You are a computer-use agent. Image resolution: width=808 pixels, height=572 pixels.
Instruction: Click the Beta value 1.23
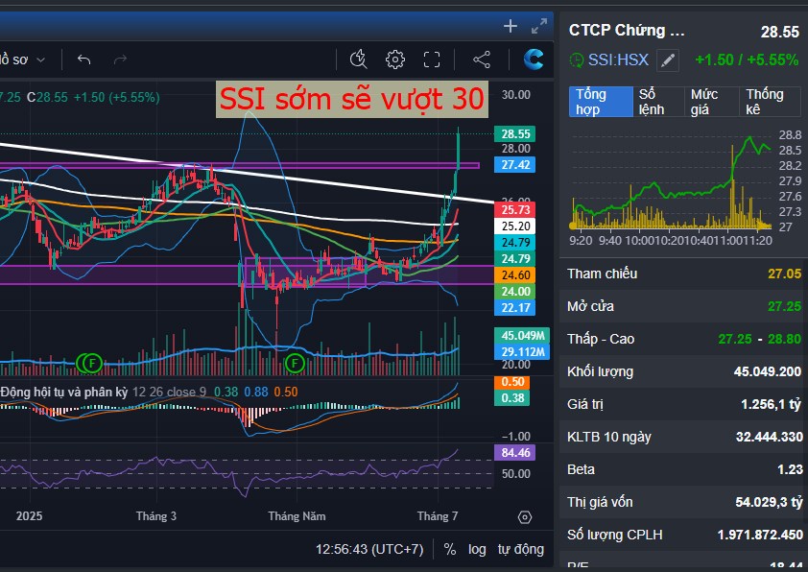pos(790,469)
